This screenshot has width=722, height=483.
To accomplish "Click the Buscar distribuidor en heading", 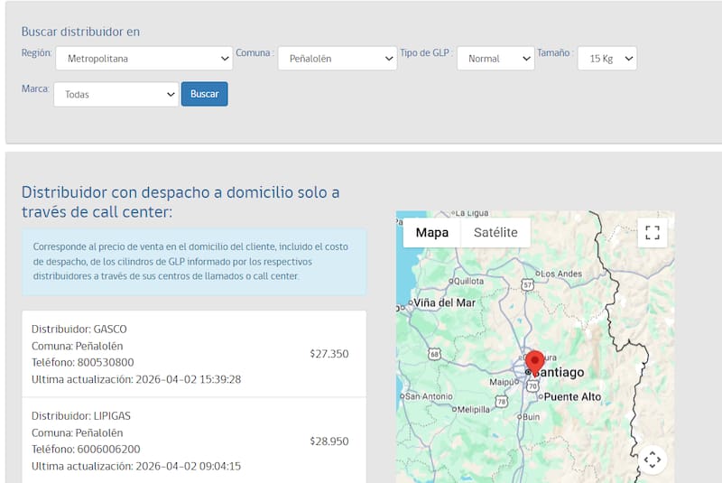I will (80, 32).
